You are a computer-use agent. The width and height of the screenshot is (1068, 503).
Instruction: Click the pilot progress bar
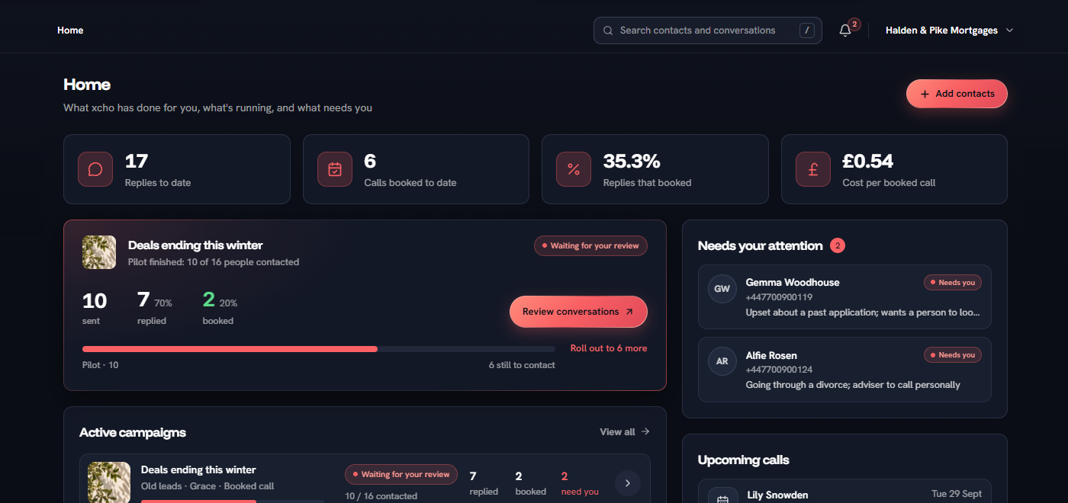[319, 349]
